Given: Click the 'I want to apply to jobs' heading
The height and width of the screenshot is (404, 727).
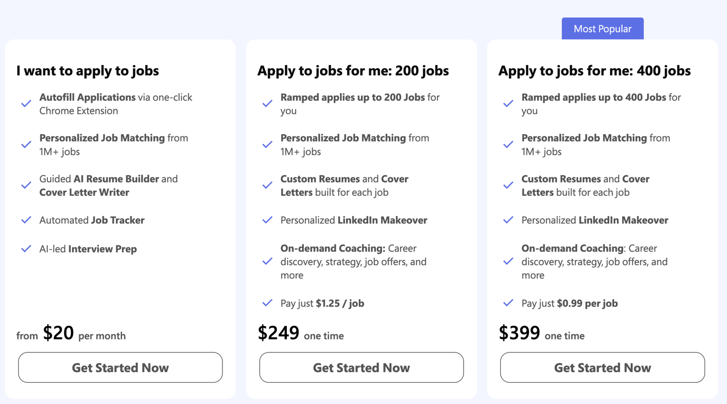Looking at the screenshot, I should [x=88, y=71].
